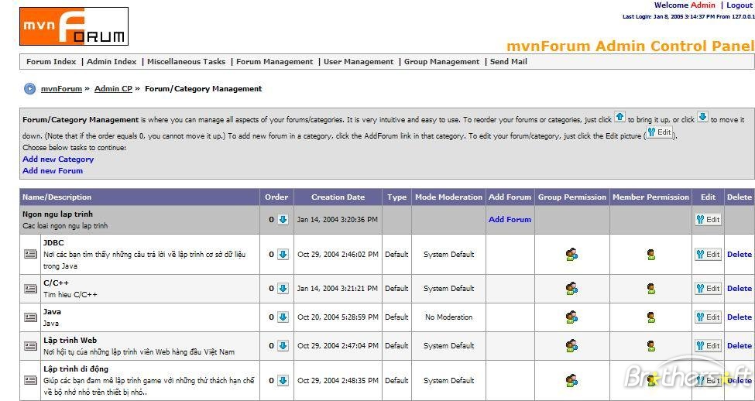
Task: Click date Oct 20, 2004 5:28:59 PM
Action: (338, 317)
